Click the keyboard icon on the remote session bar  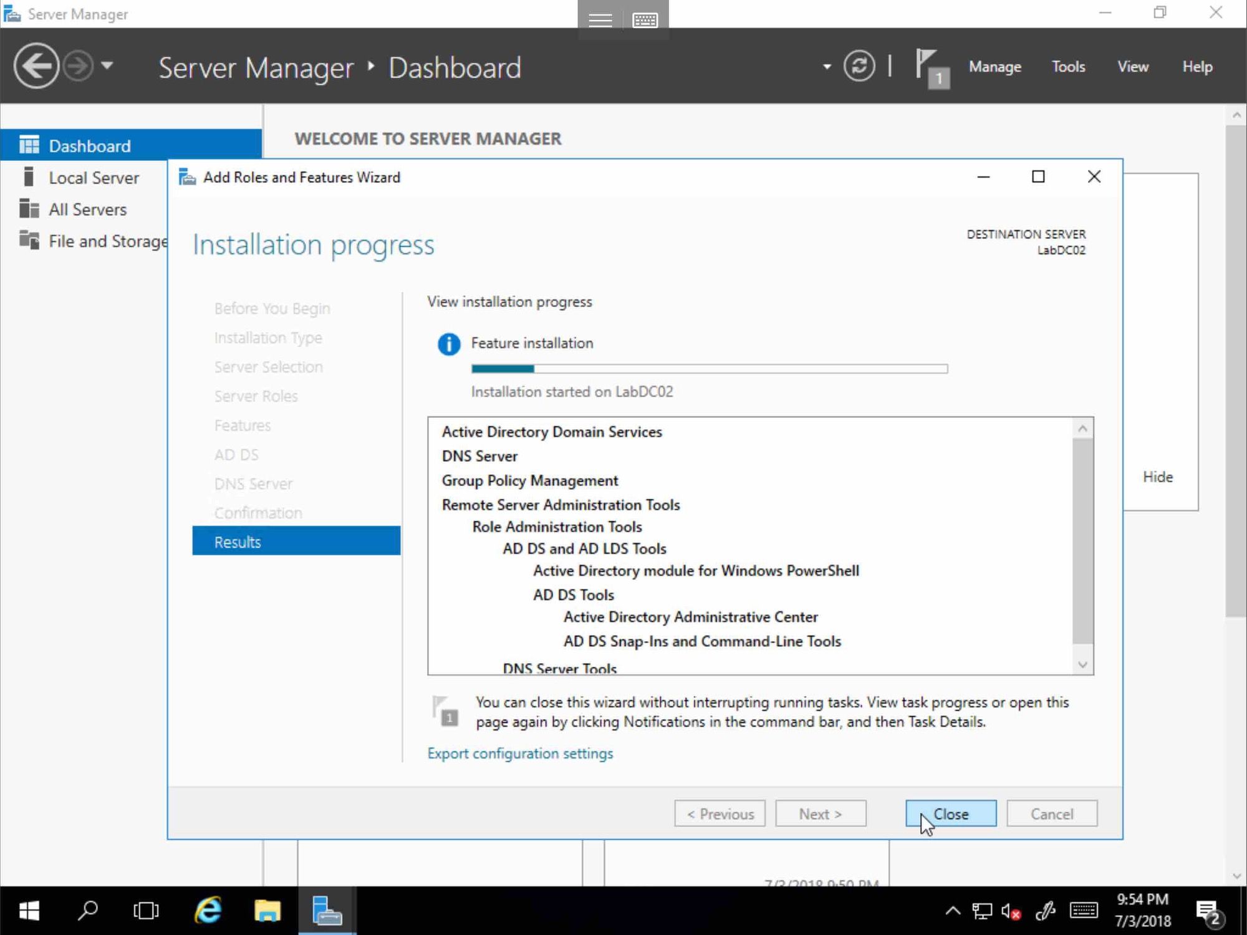pos(645,20)
